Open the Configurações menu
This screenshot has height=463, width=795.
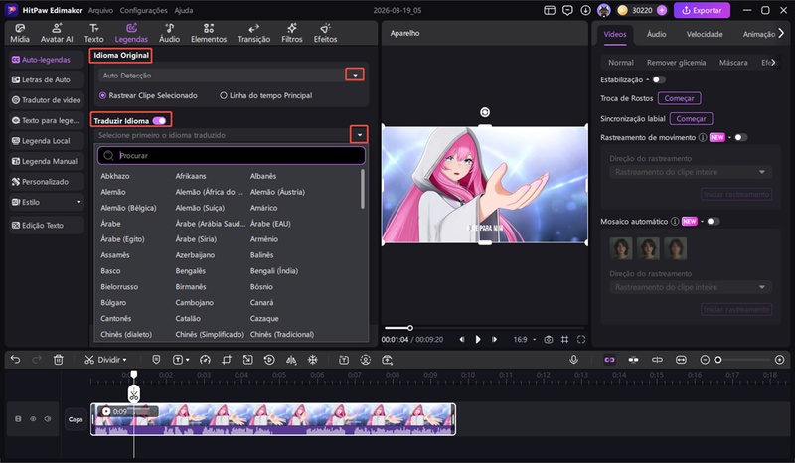143,10
